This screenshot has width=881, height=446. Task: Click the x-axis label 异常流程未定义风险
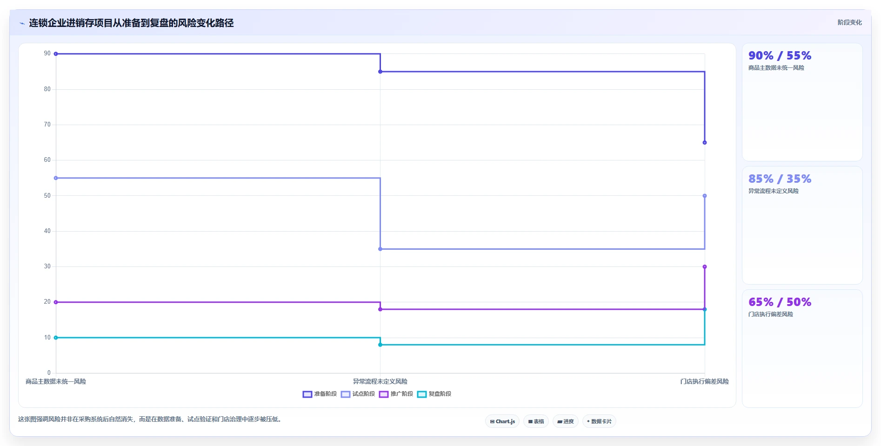380,381
